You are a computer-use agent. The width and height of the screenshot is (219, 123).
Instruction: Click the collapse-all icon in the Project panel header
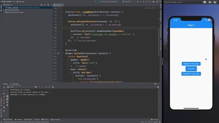coord(44,5)
